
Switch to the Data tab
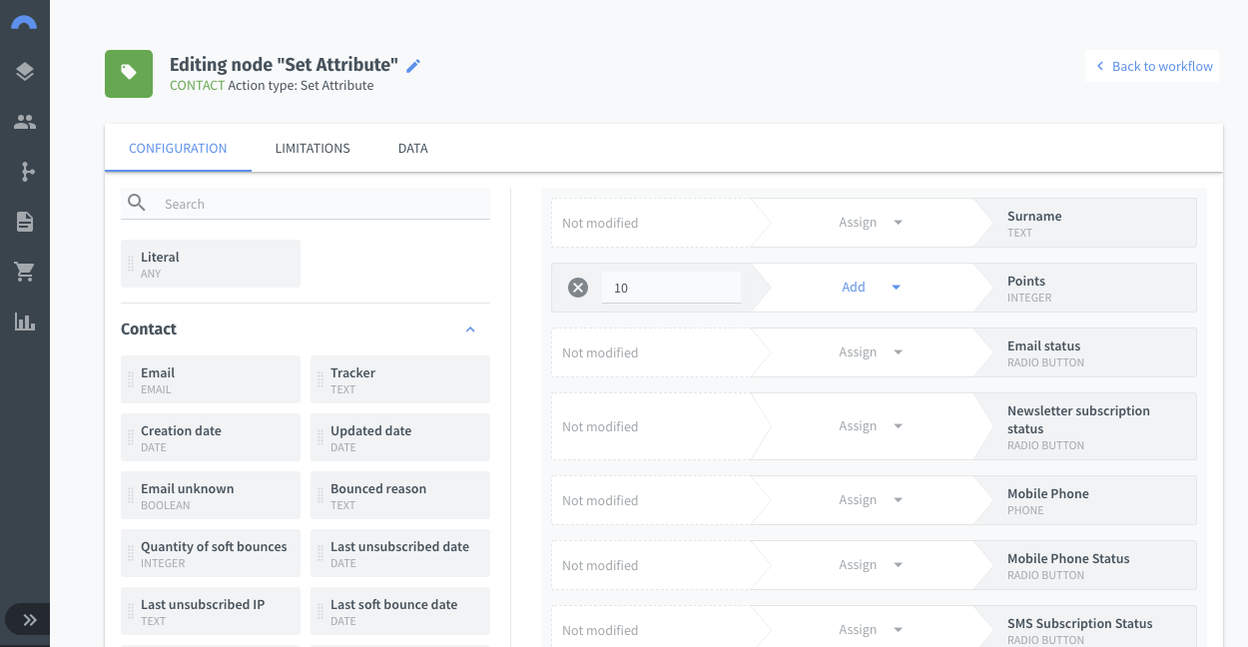point(412,148)
